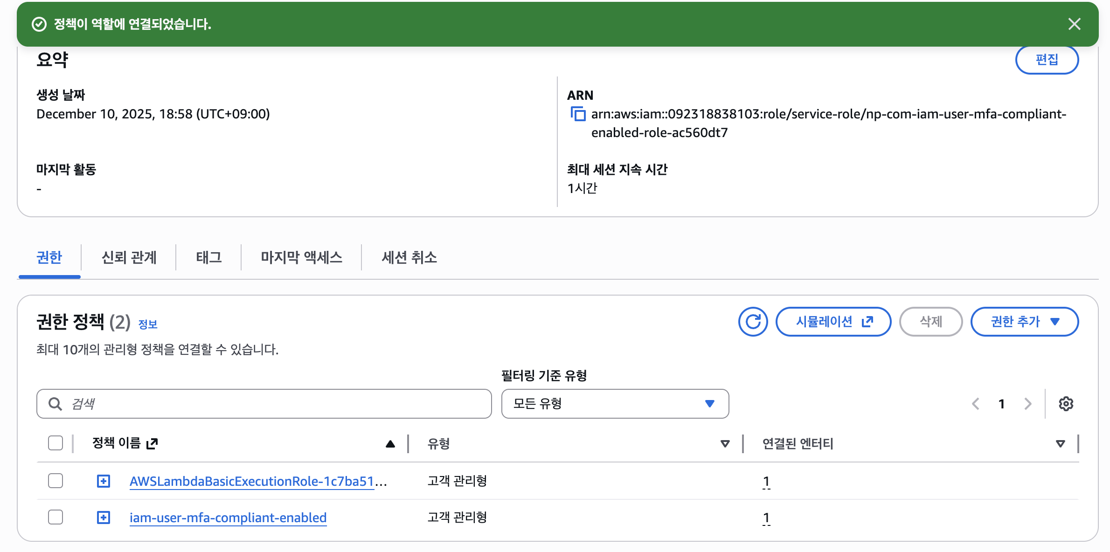Image resolution: width=1110 pixels, height=552 pixels.
Task: Expand the AWSLambdaBasicExecutionRole policy row
Action: click(x=104, y=481)
